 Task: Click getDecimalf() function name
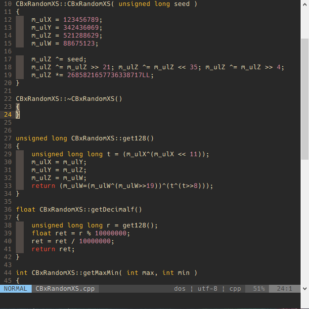[x=116, y=209]
